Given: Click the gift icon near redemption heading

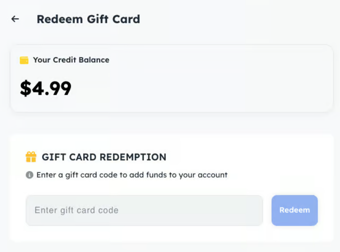Looking at the screenshot, I should coord(32,157).
